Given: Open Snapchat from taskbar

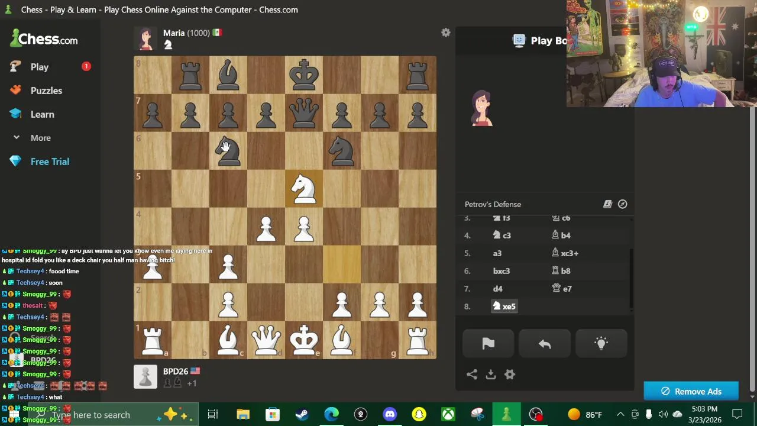Looking at the screenshot, I should click(419, 414).
